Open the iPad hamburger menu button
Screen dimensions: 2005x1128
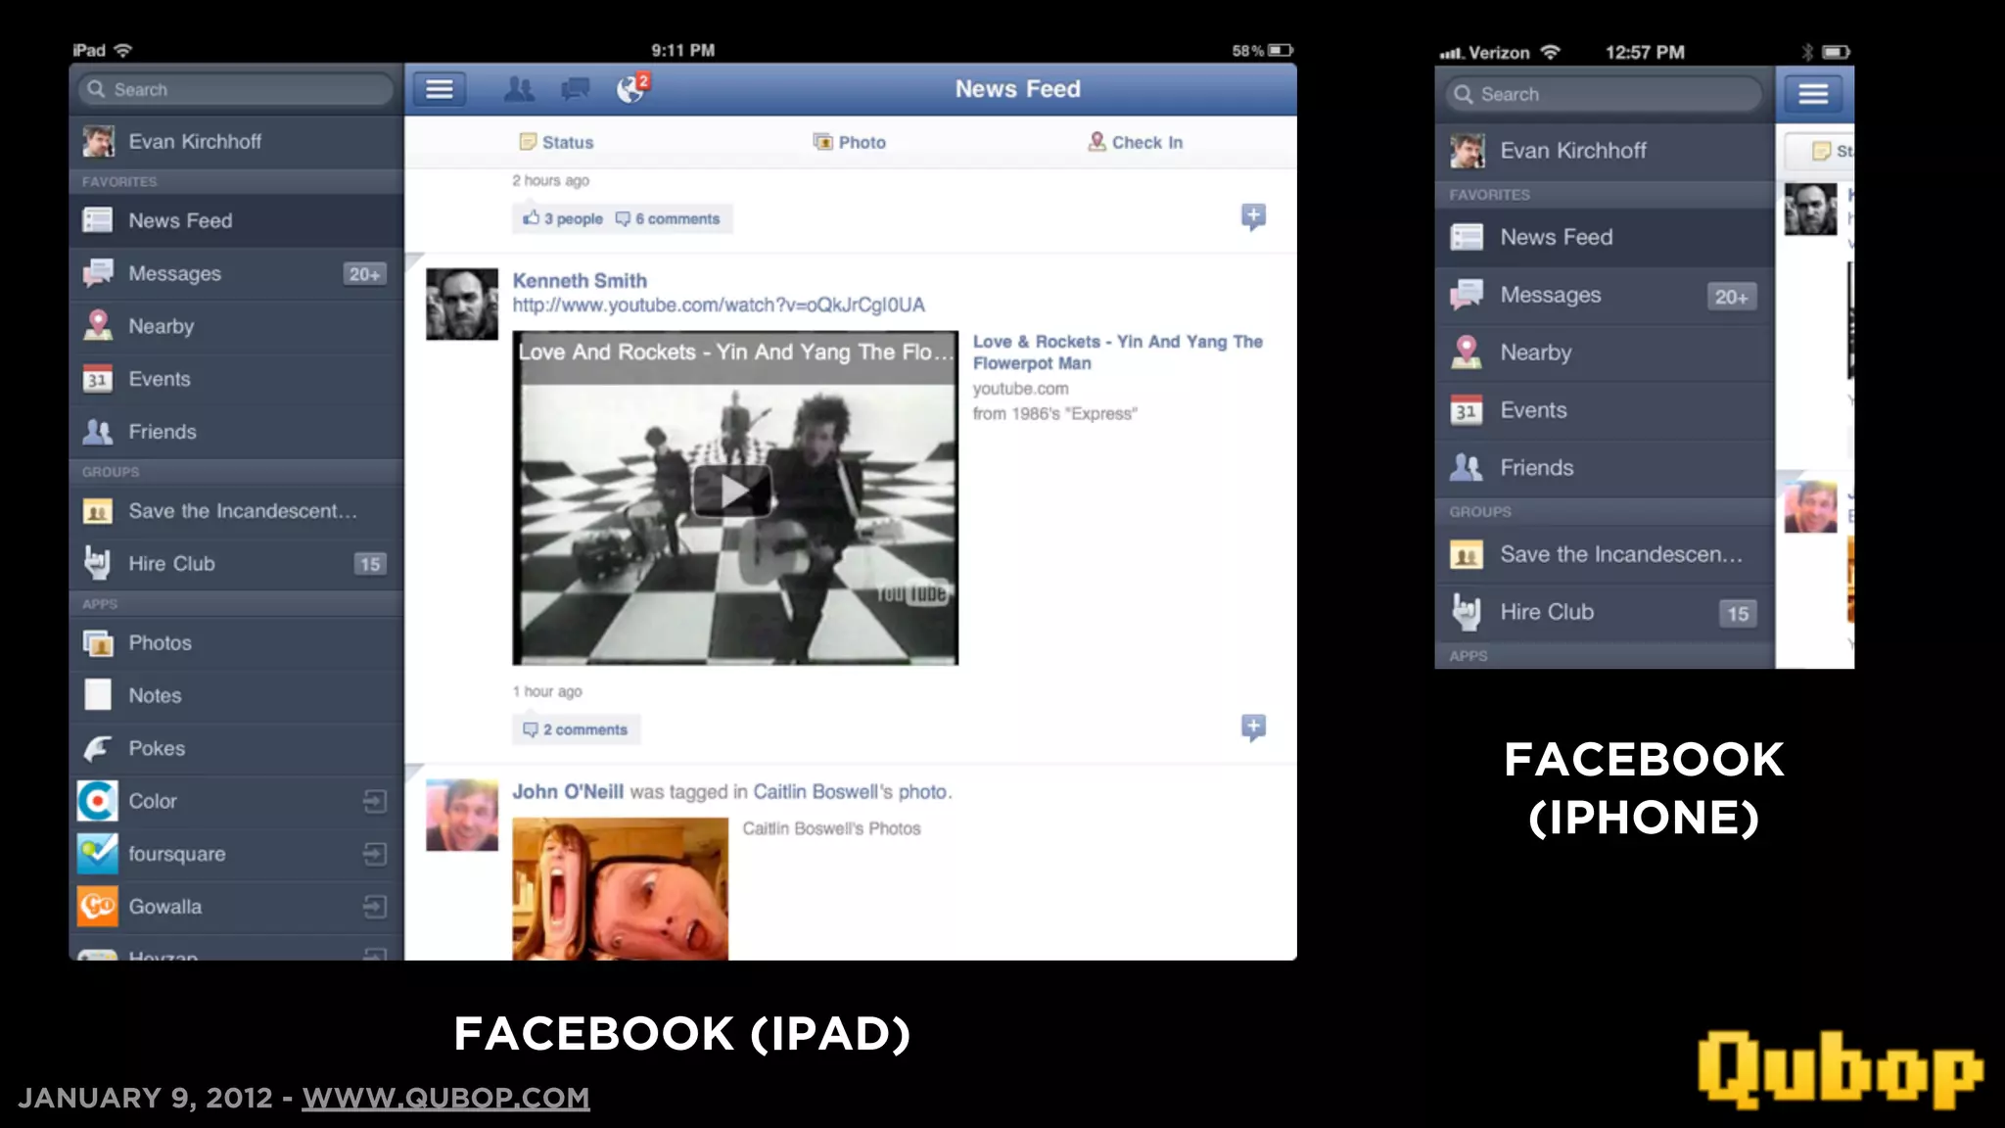pyautogui.click(x=439, y=89)
